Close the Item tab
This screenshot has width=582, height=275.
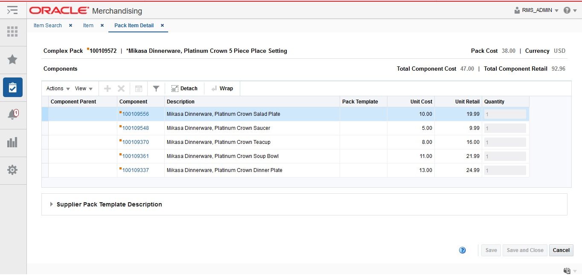102,26
